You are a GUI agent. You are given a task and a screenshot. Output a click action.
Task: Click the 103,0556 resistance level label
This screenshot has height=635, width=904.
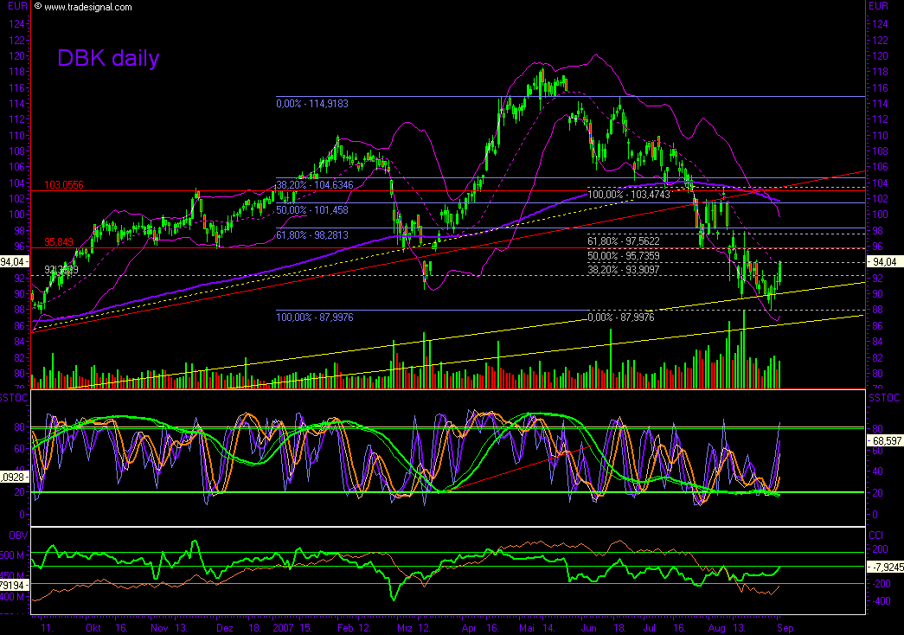pyautogui.click(x=62, y=184)
